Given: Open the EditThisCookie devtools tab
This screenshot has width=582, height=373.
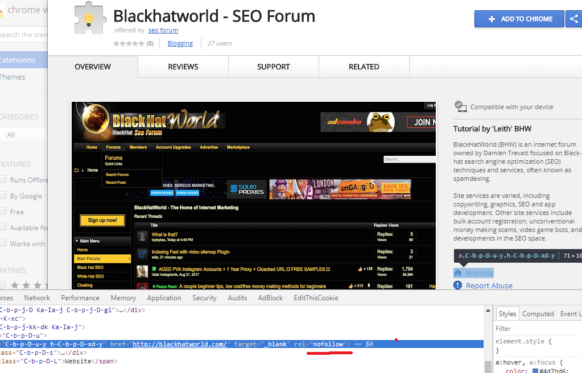Looking at the screenshot, I should (316, 297).
